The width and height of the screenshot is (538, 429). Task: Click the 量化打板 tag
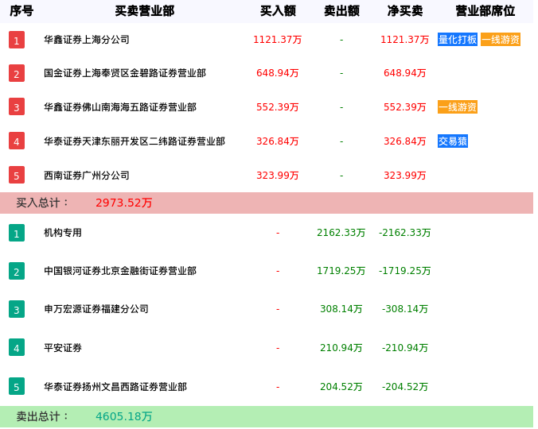pos(458,40)
